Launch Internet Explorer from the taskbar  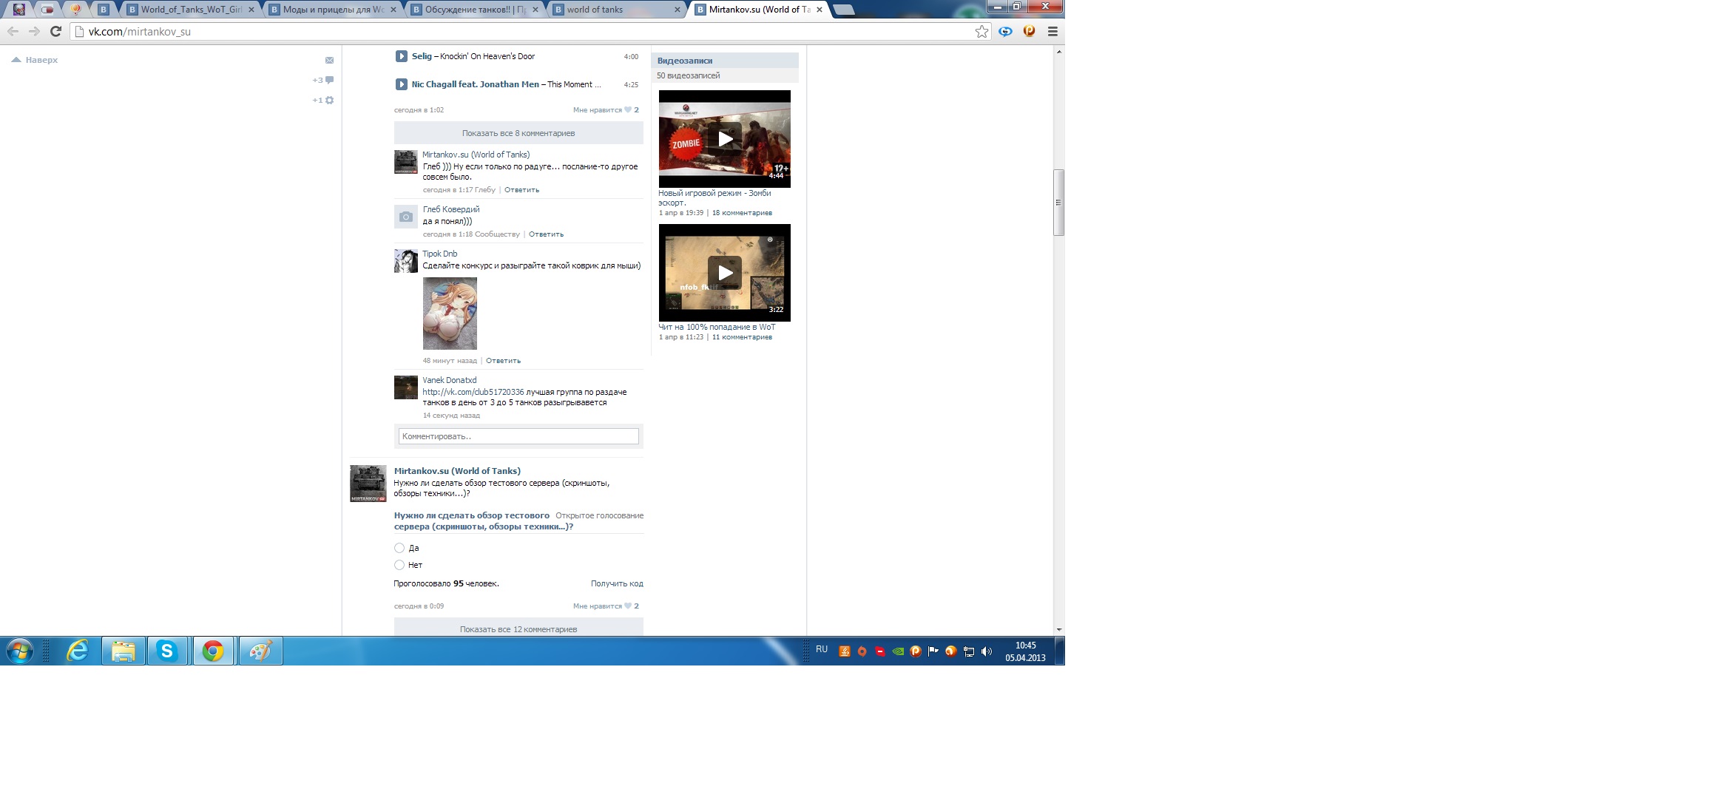click(78, 651)
